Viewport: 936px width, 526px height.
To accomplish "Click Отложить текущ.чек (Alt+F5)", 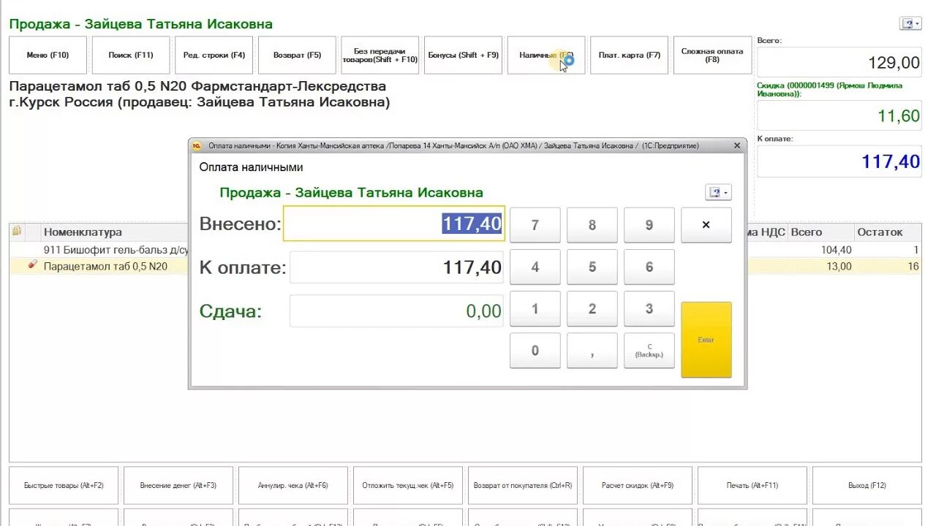I will click(408, 486).
